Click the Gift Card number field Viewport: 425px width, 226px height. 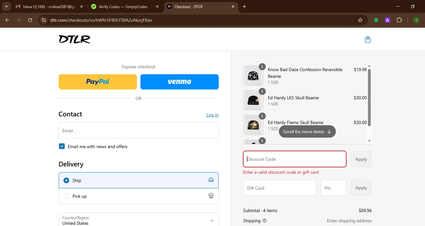[x=280, y=188]
